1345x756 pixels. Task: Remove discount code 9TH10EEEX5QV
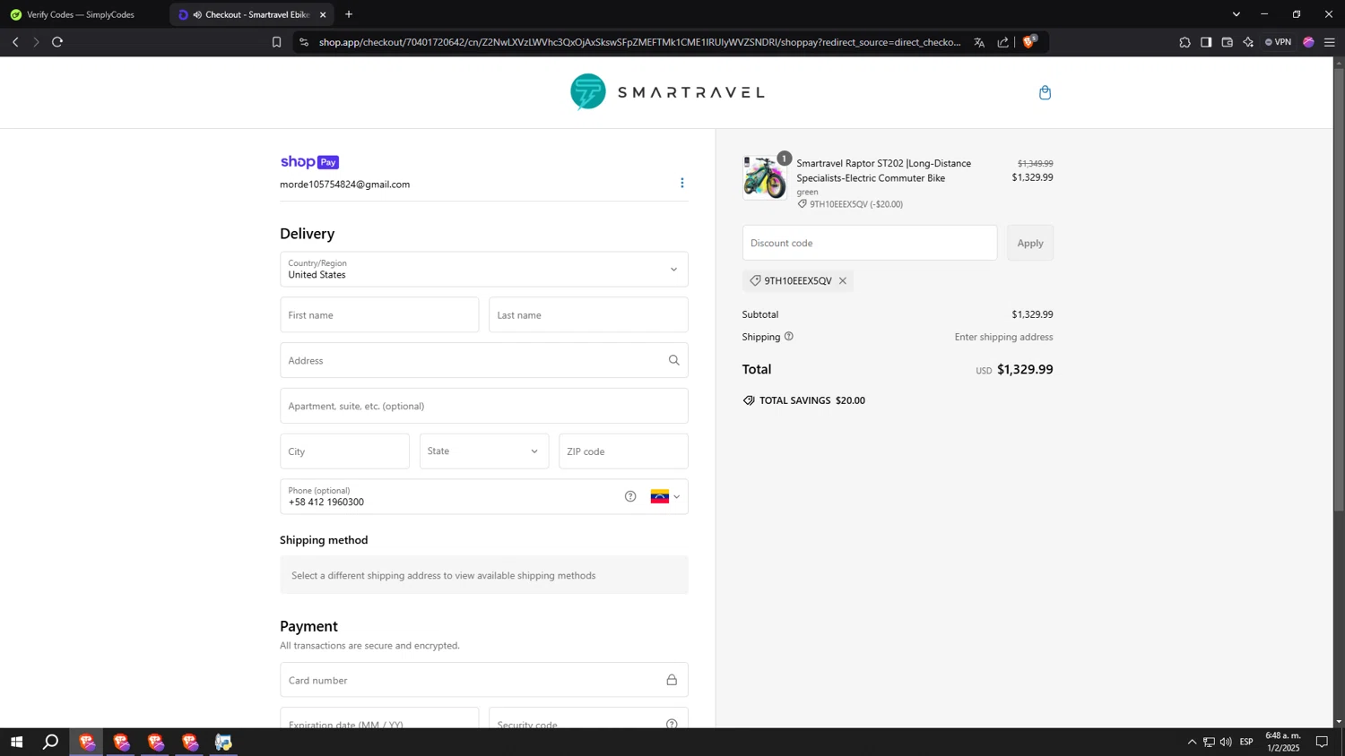[843, 281]
